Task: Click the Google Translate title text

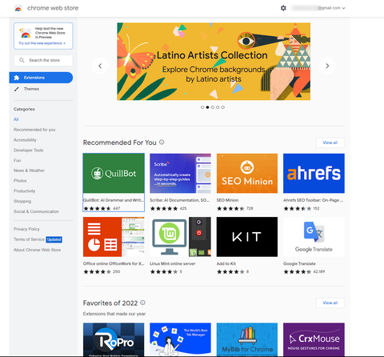Action: (x=299, y=263)
